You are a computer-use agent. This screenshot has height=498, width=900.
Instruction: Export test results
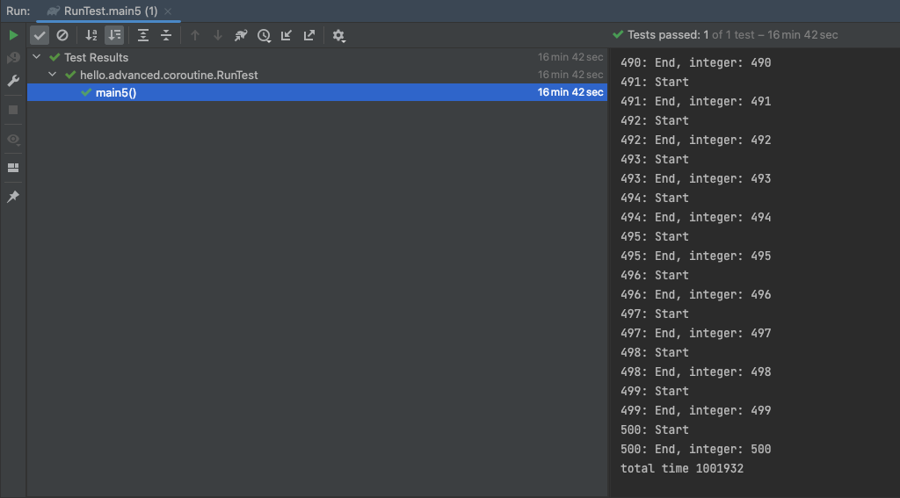309,35
